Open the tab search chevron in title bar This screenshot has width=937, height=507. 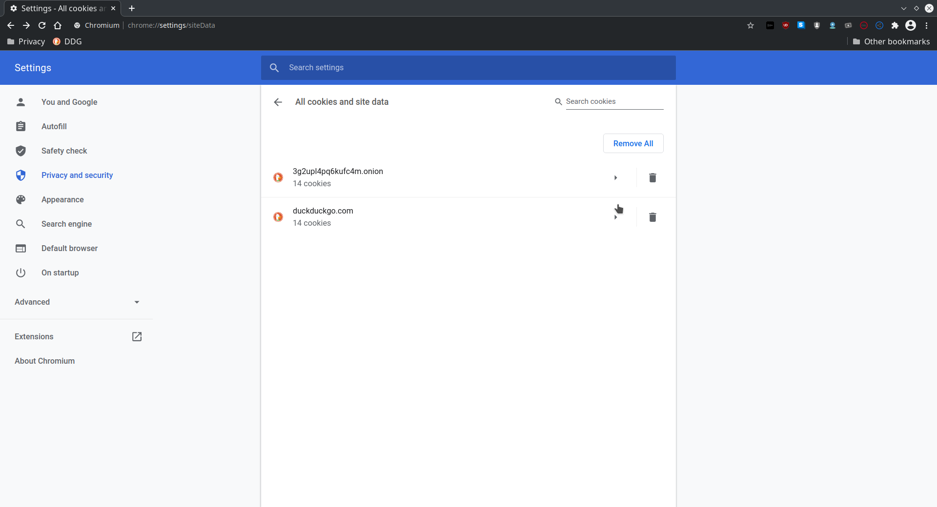(904, 8)
